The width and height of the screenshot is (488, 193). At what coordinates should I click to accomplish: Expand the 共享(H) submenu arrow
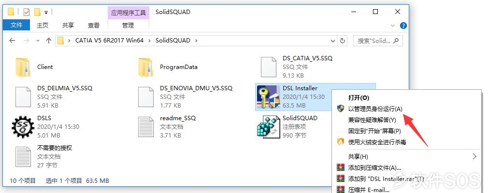(474, 156)
